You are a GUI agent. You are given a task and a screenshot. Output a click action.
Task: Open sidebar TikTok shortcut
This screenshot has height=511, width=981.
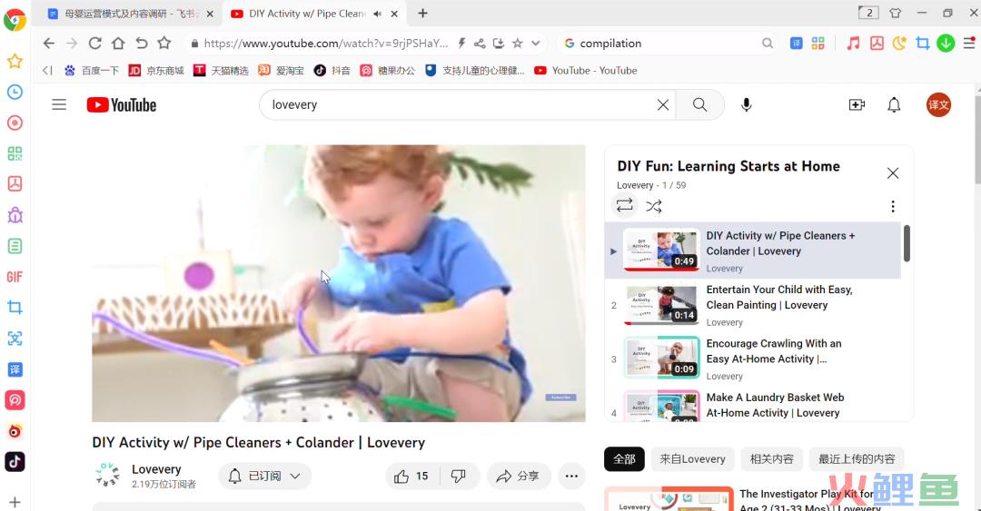pos(15,462)
